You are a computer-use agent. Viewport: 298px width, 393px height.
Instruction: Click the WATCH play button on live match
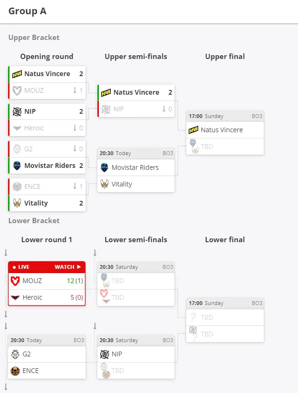pyautogui.click(x=68, y=267)
